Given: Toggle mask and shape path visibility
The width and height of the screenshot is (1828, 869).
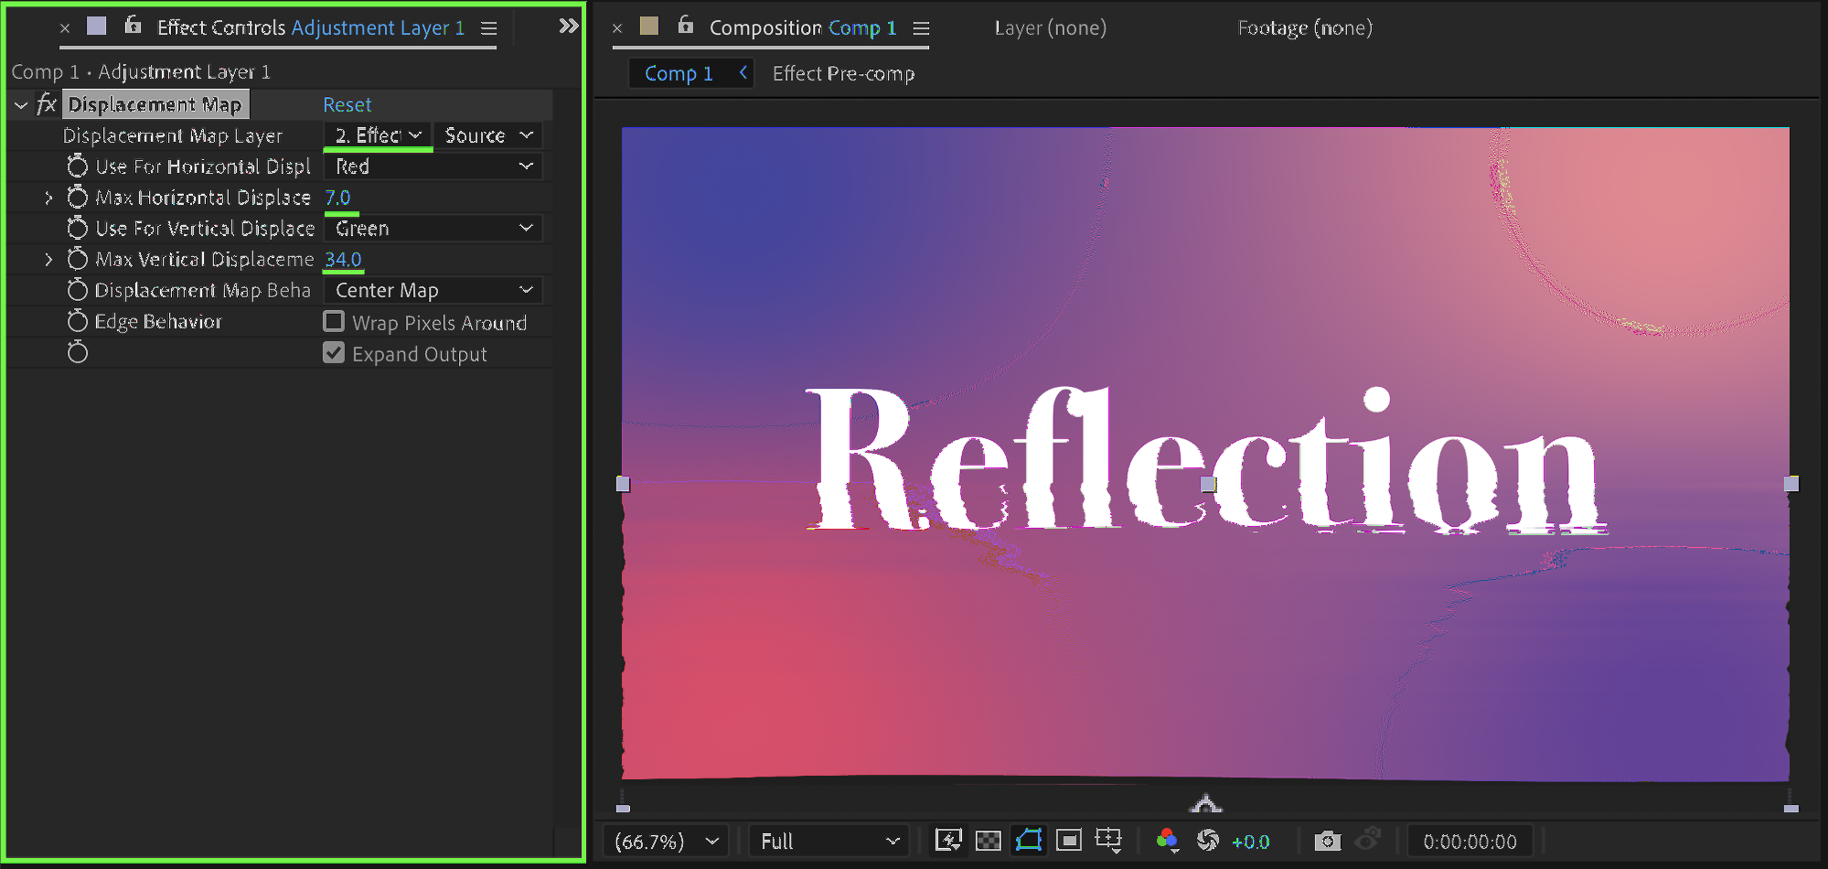Looking at the screenshot, I should (x=1029, y=840).
